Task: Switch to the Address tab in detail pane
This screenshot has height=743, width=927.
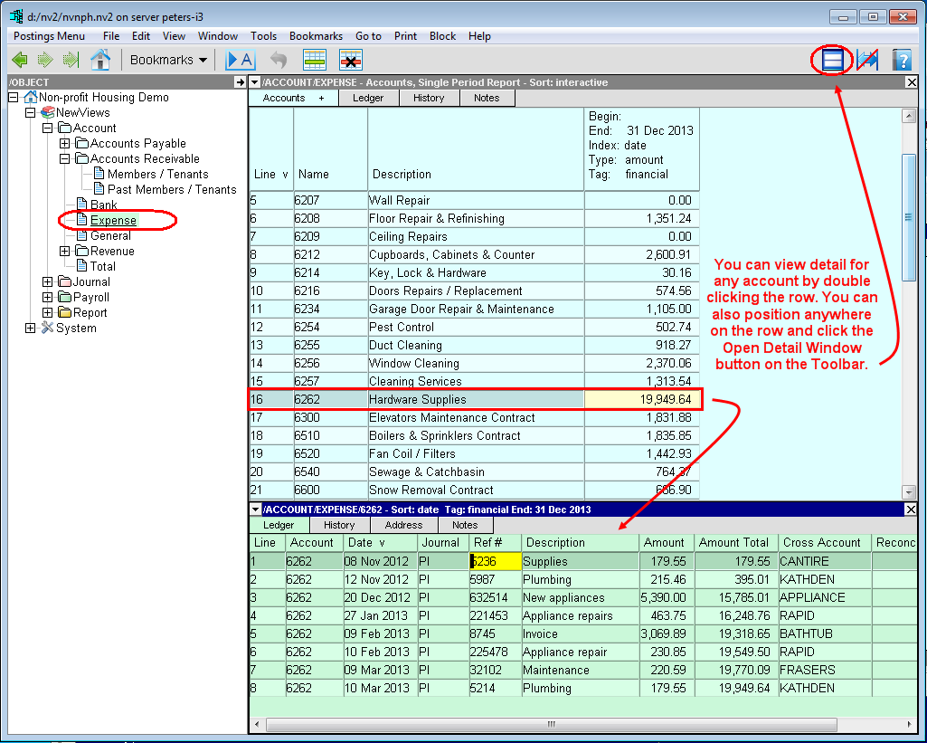Action: [403, 525]
